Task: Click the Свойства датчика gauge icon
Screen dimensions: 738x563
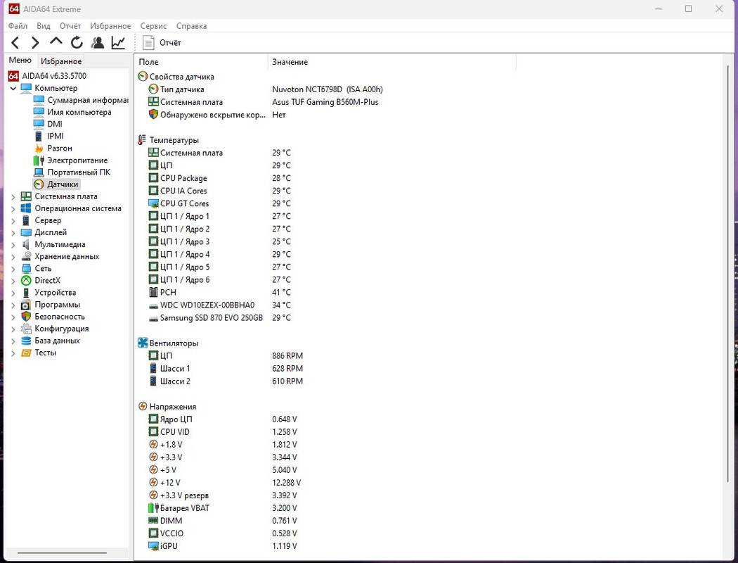Action: click(142, 76)
